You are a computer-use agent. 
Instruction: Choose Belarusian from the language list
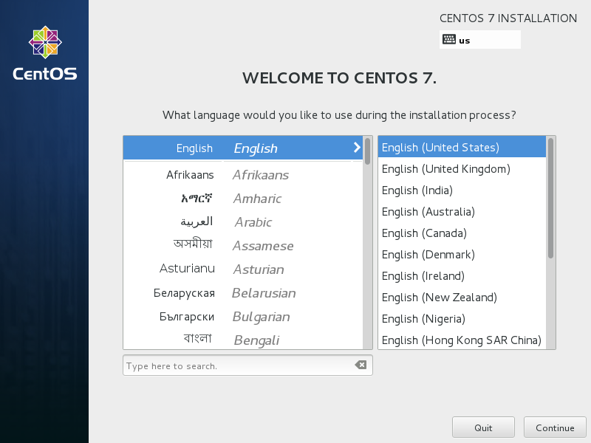click(243, 292)
